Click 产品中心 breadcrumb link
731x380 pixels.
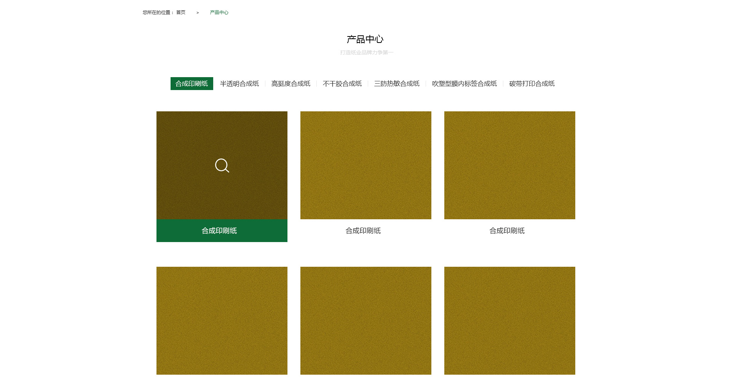tap(219, 13)
